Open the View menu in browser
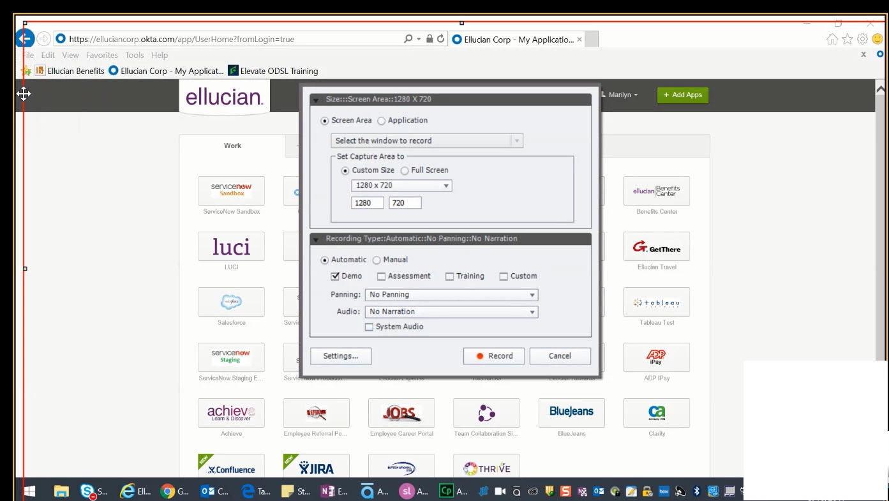This screenshot has width=889, height=501. pyautogui.click(x=70, y=56)
